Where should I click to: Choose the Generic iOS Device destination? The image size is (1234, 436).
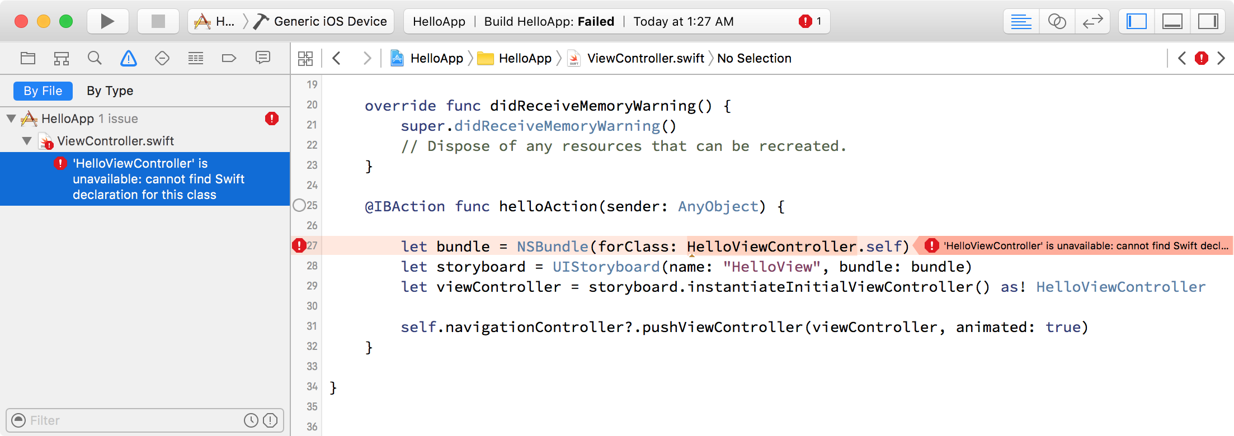320,21
